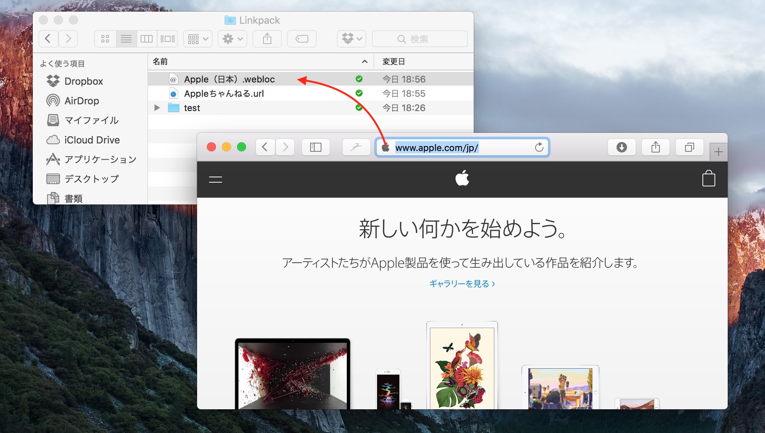Open the site hamburger menu
This screenshot has width=765, height=433.
point(215,180)
